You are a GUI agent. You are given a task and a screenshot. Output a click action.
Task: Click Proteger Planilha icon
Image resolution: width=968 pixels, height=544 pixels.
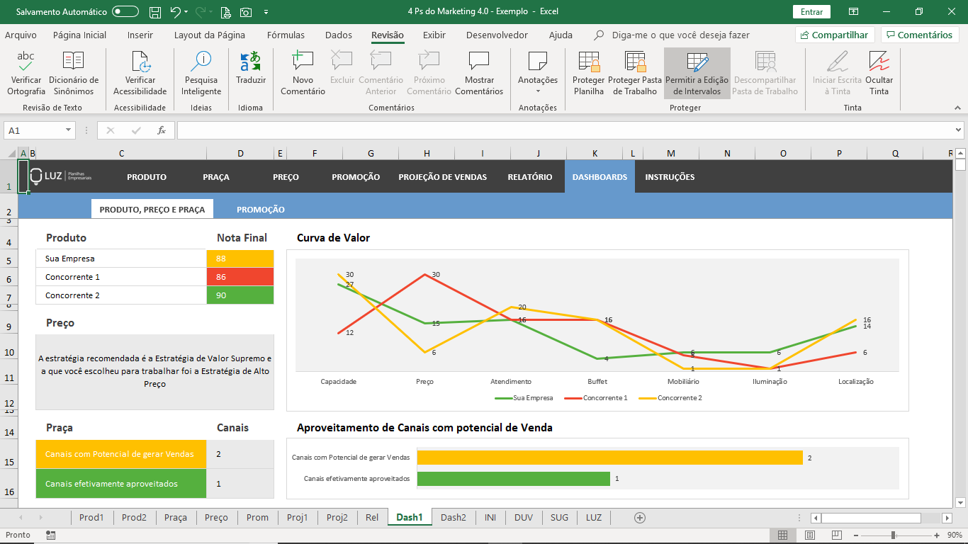[x=589, y=73]
